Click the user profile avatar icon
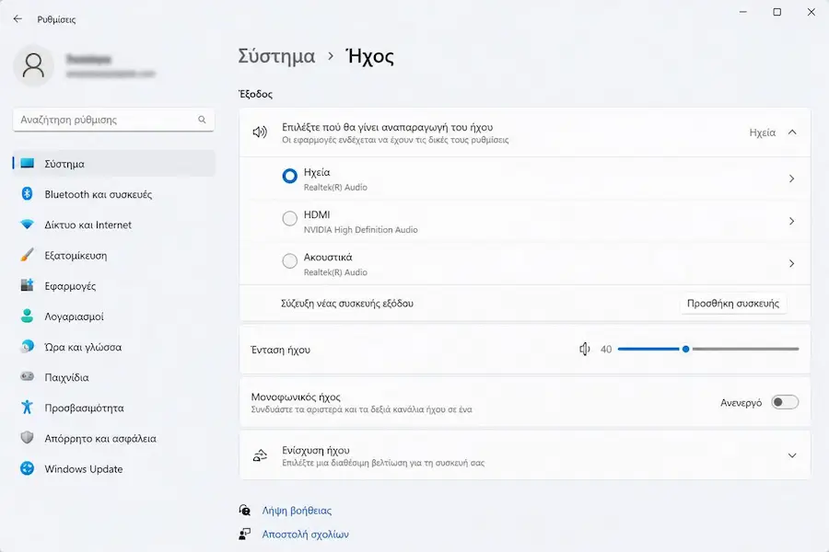 tap(33, 66)
